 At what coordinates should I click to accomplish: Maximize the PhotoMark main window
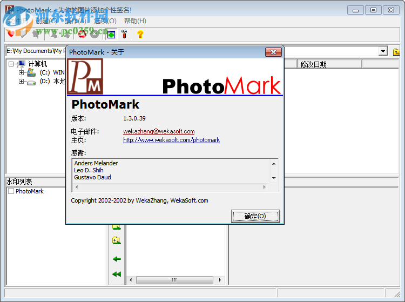(373, 10)
